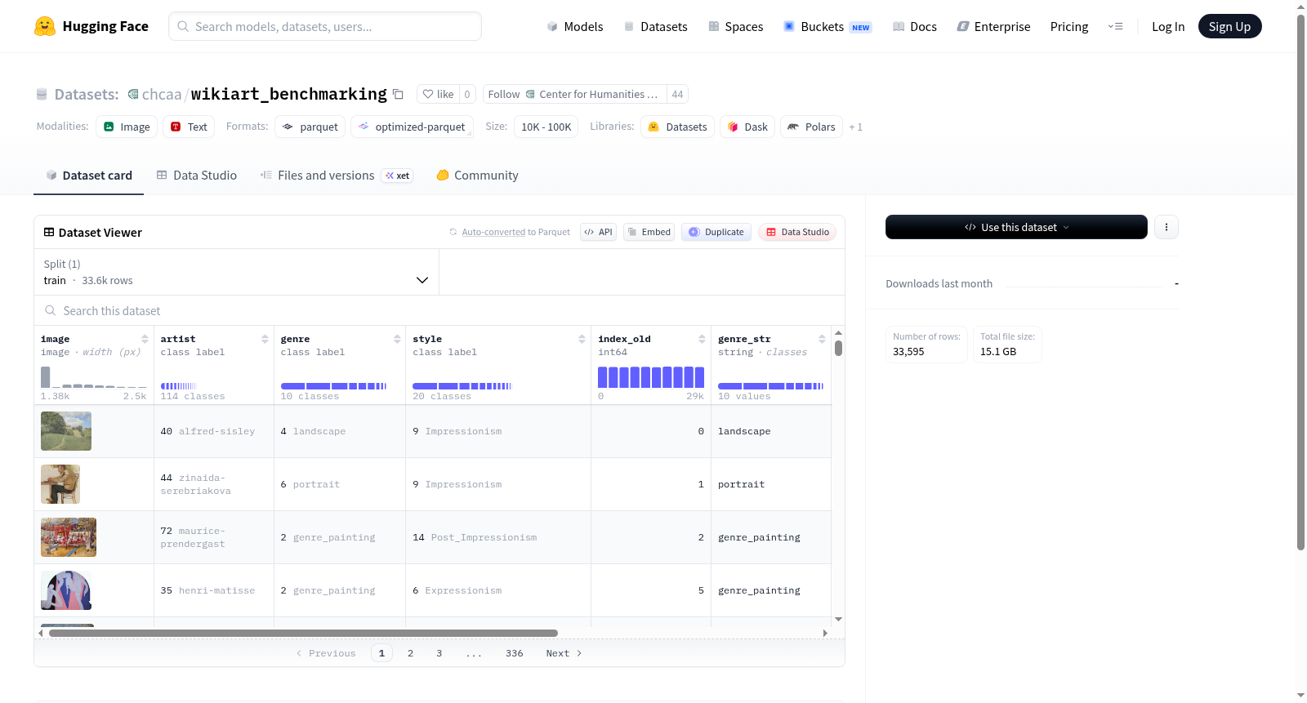This screenshot has height=703, width=1307.
Task: Open the Buckets menu item
Action: coord(827,26)
